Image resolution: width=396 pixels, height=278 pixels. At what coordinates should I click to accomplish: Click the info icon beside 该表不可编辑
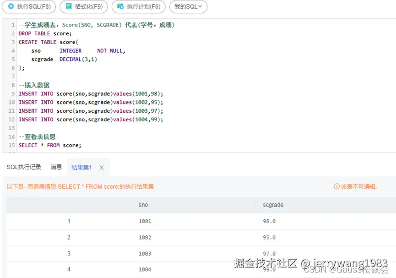(336, 186)
